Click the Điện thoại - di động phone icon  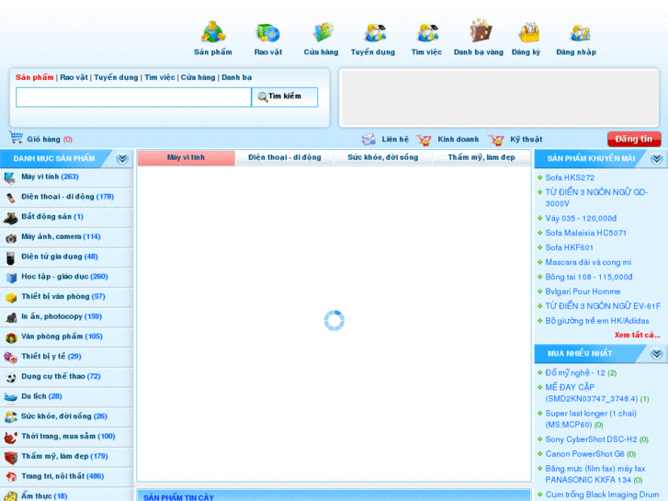point(10,198)
